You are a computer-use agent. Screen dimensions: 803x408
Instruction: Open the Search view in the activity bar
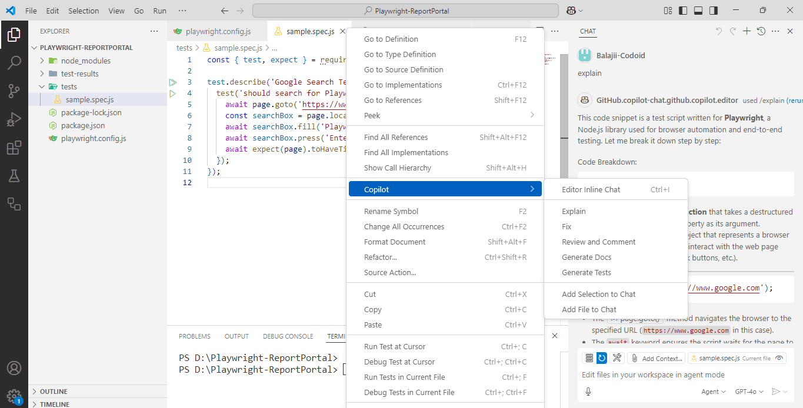pos(14,62)
